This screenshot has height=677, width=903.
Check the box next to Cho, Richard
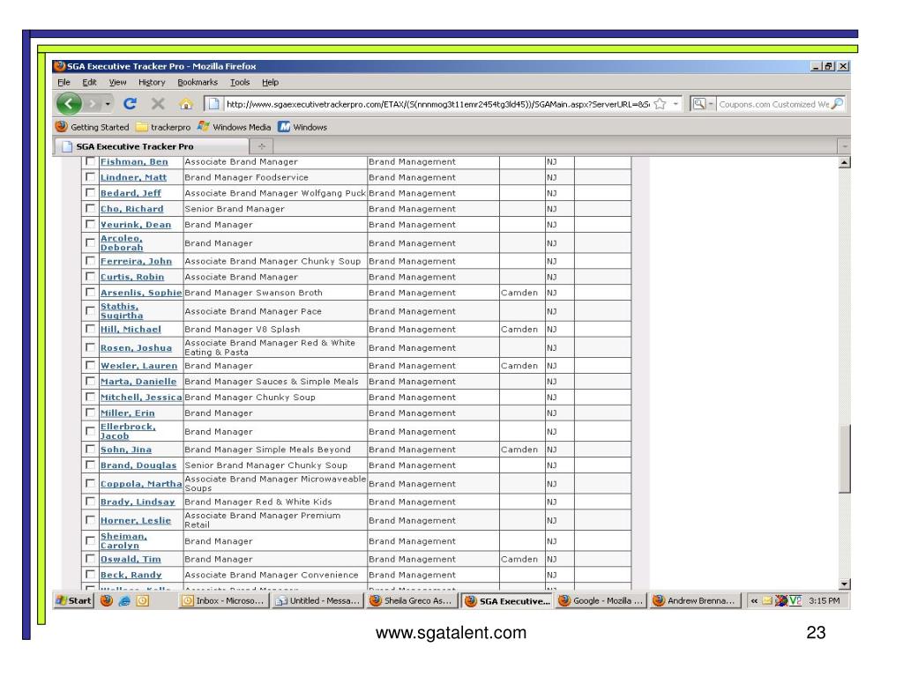point(90,208)
